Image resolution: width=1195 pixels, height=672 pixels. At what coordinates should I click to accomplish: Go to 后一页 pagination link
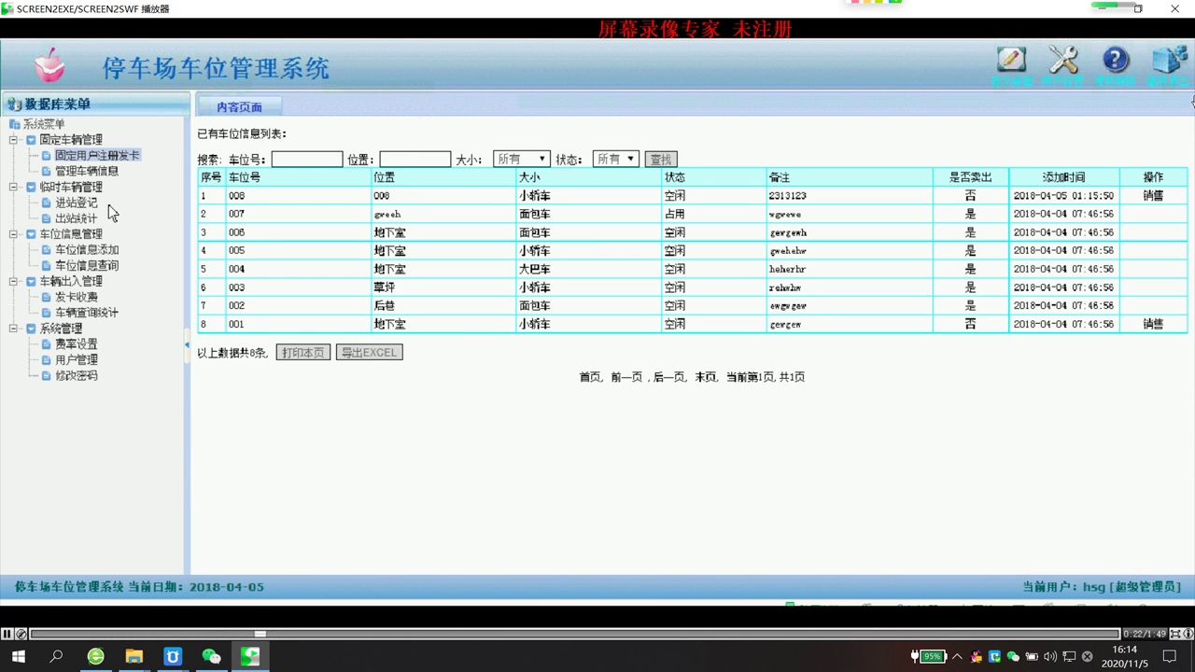click(670, 377)
